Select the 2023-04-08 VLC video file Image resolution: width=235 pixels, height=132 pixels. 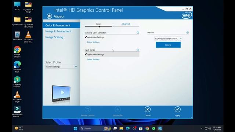click(28, 37)
